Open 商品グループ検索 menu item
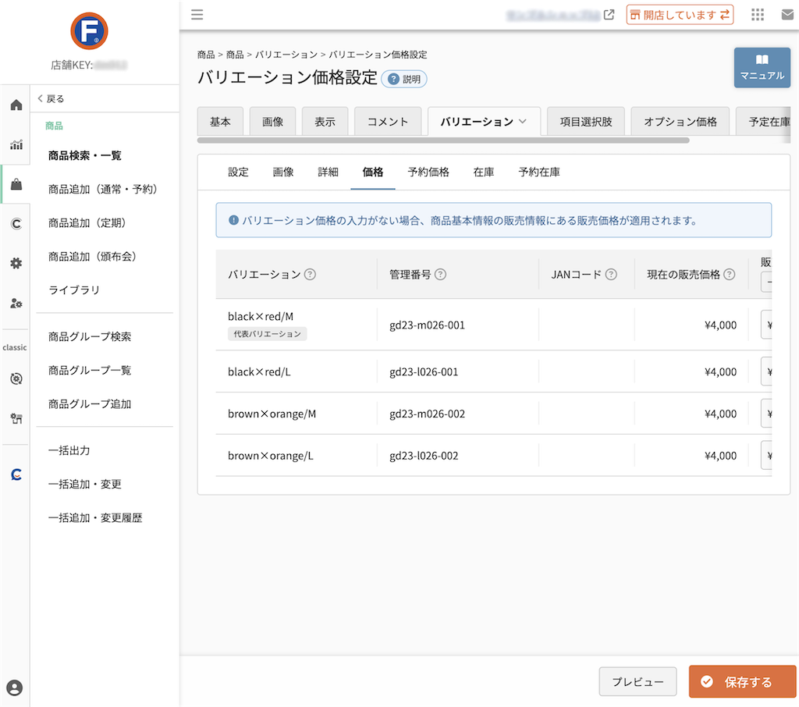The image size is (799, 707). tap(90, 336)
